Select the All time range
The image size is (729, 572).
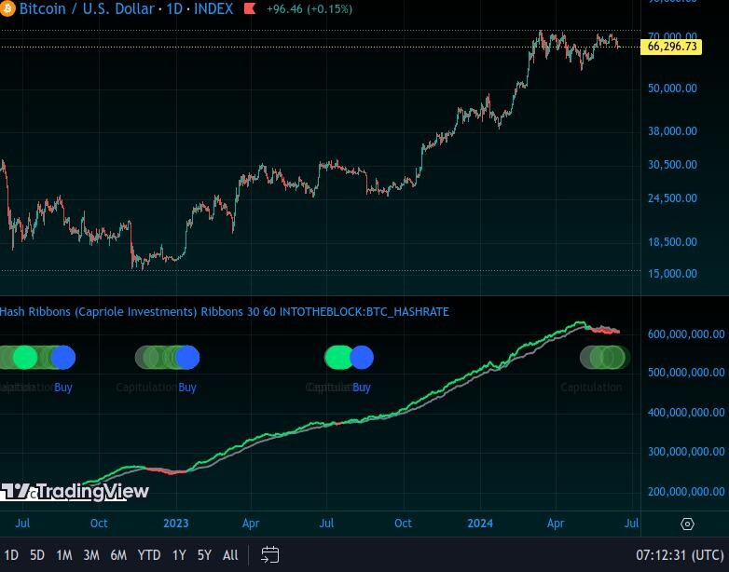coord(230,555)
